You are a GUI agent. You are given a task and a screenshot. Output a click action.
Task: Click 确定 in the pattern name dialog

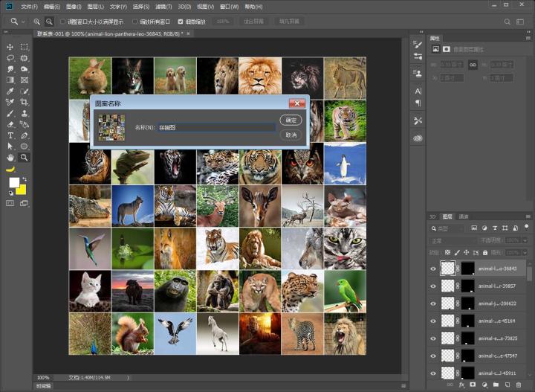pyautogui.click(x=291, y=120)
